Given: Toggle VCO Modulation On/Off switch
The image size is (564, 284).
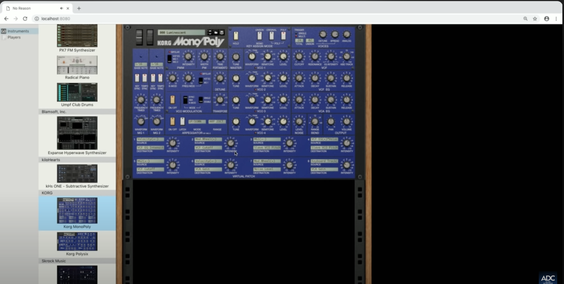Looking at the screenshot, I should pos(172,100).
